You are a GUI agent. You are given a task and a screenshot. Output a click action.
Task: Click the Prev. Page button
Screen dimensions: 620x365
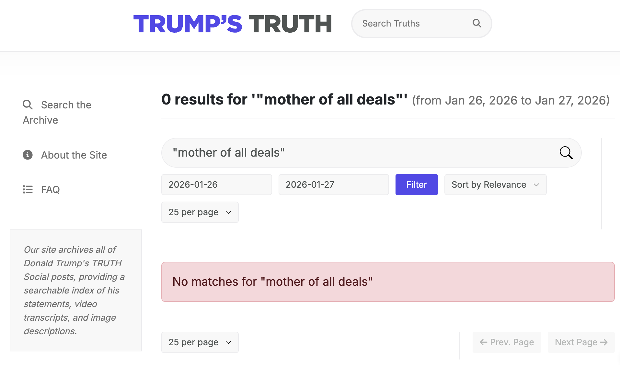[x=507, y=342]
